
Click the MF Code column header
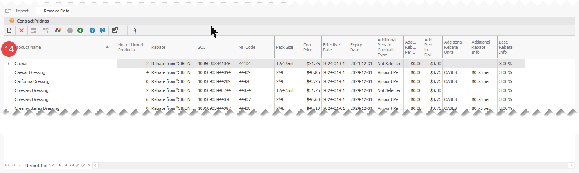point(256,47)
